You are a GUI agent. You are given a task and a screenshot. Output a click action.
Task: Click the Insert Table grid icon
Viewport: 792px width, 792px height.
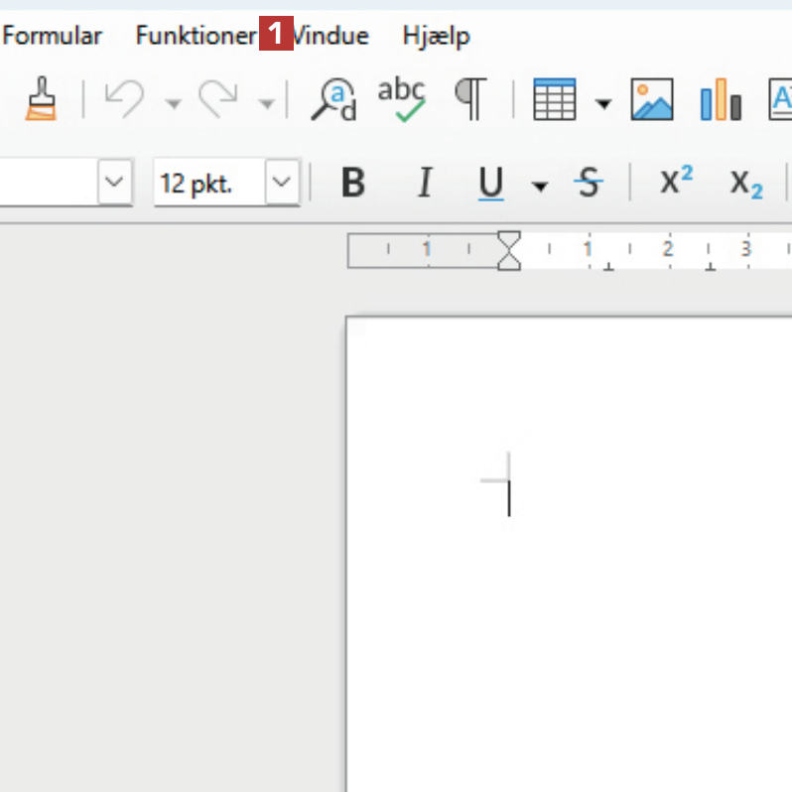pos(554,99)
